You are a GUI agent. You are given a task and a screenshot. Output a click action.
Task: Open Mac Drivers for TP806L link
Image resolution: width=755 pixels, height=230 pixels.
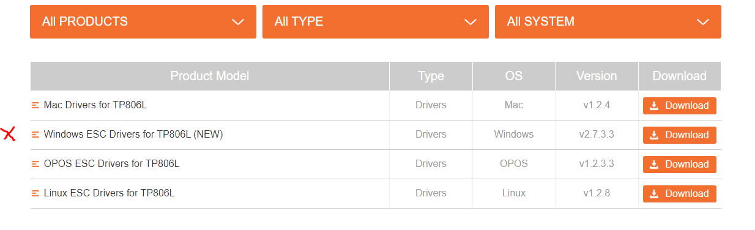(x=95, y=105)
